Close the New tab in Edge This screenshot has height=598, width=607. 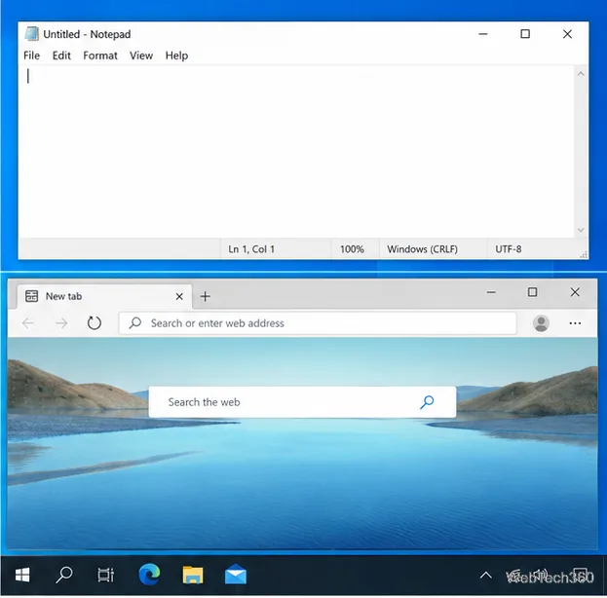tap(179, 296)
